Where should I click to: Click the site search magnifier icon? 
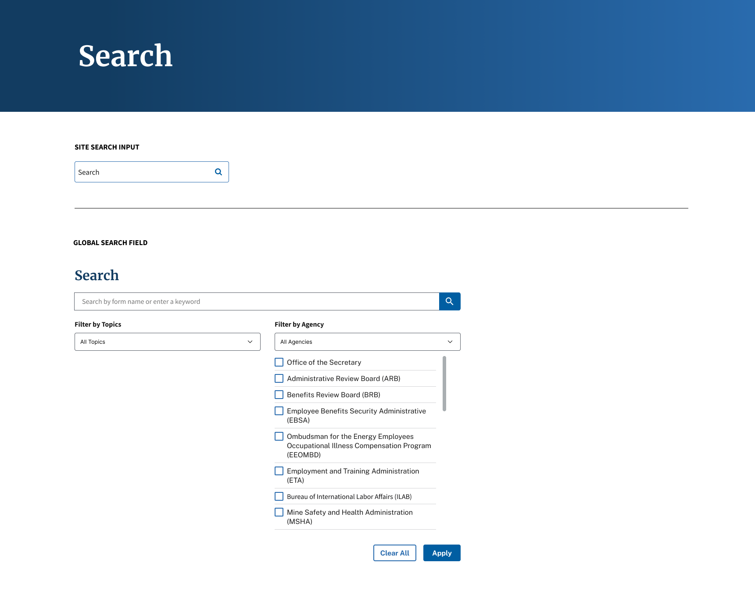[x=218, y=171]
